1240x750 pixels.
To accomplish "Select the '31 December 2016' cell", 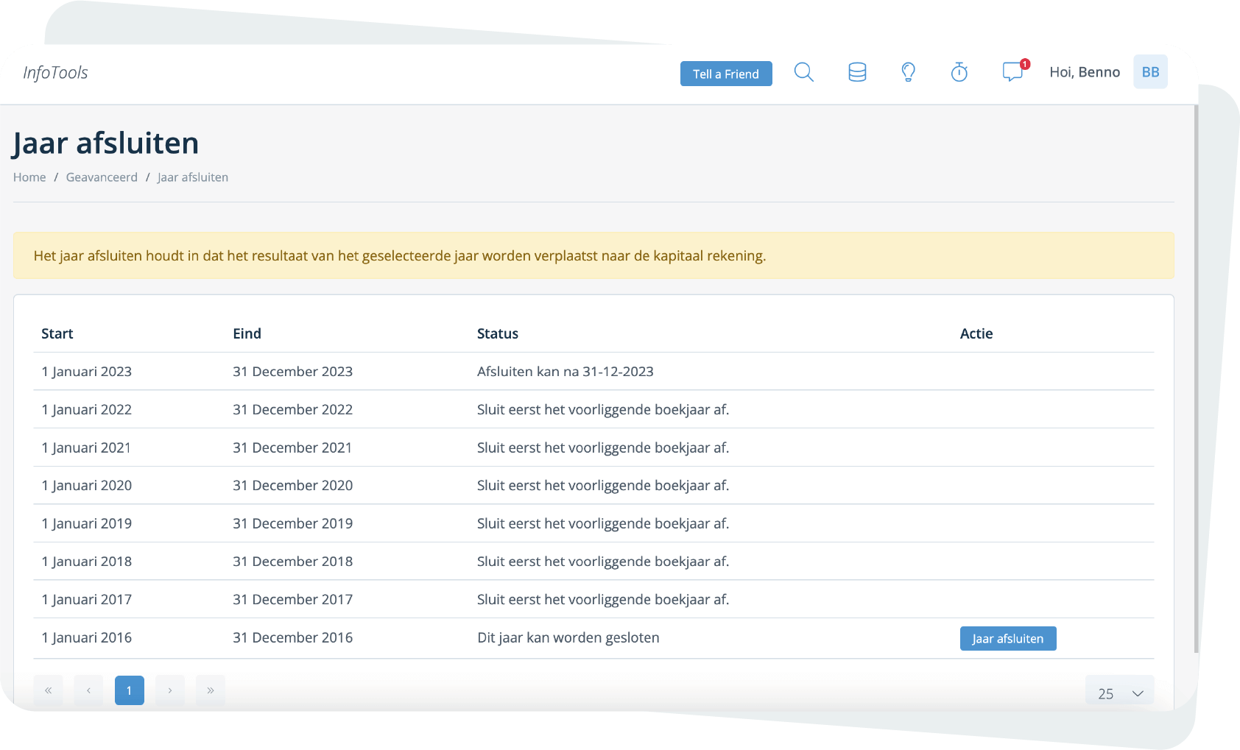I will click(293, 637).
